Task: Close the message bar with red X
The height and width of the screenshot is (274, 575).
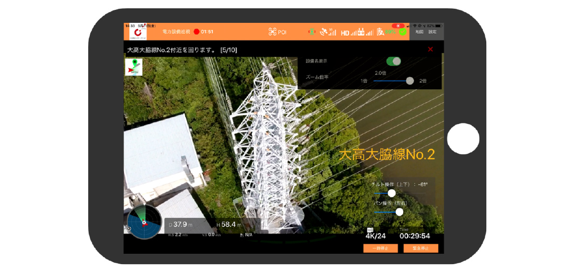Action: (431, 49)
